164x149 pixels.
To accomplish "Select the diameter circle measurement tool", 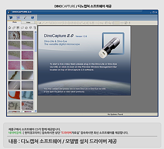I will coord(75,23).
